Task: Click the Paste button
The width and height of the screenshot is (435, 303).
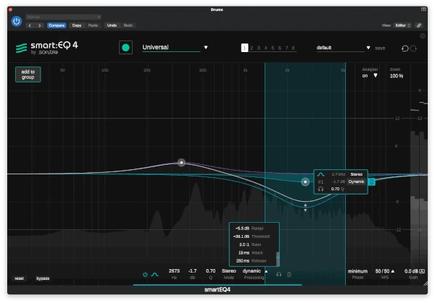Action: coord(93,25)
